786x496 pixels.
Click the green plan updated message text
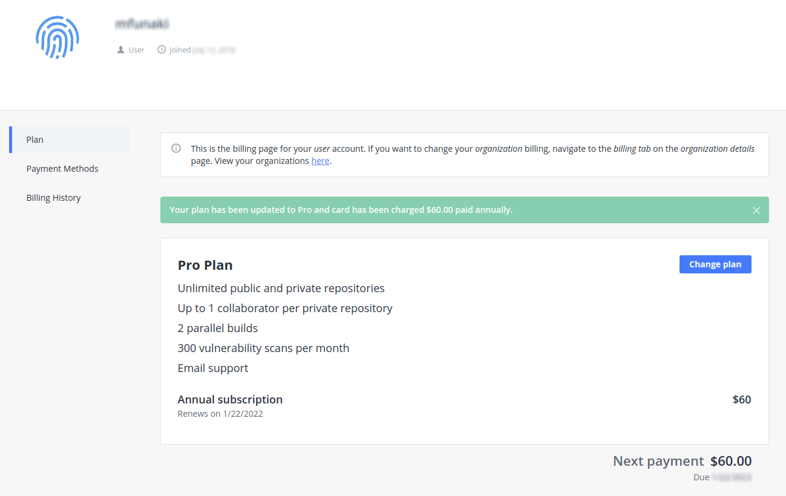coord(341,210)
